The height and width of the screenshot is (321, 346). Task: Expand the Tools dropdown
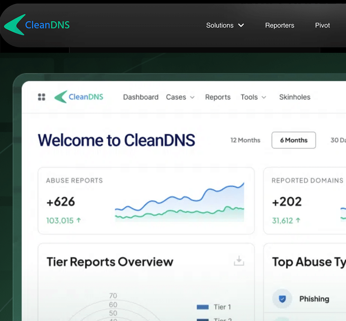coord(253,97)
